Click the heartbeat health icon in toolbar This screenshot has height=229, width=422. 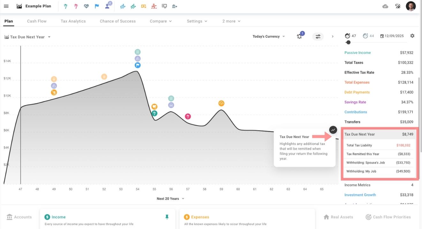(86, 6)
